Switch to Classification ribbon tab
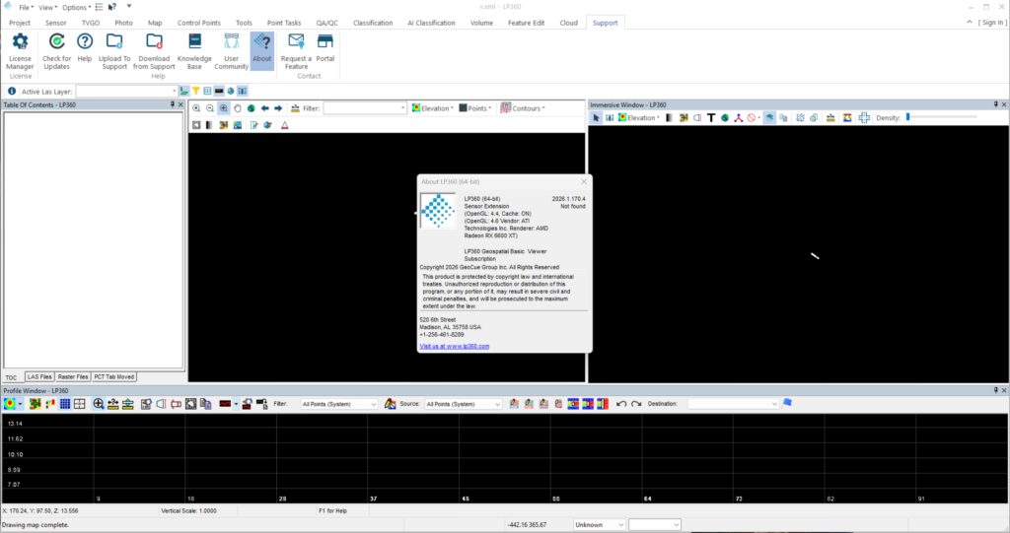This screenshot has width=1010, height=533. (x=373, y=23)
